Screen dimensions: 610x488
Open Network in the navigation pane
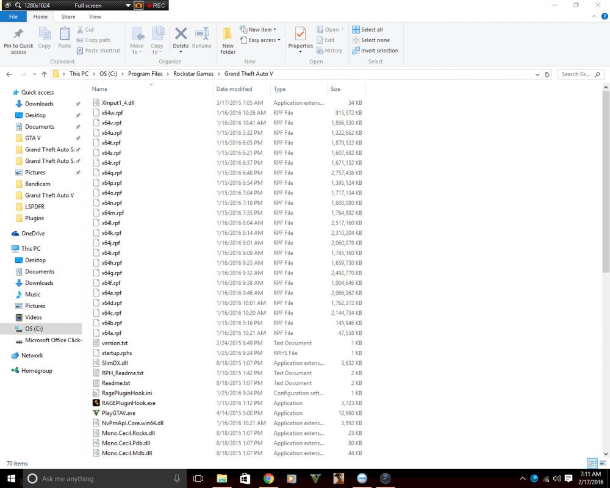pyautogui.click(x=32, y=356)
